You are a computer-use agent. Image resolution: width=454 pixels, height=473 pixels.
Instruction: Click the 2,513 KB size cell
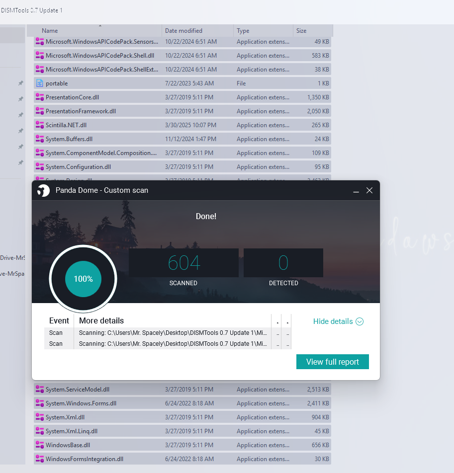tap(318, 390)
